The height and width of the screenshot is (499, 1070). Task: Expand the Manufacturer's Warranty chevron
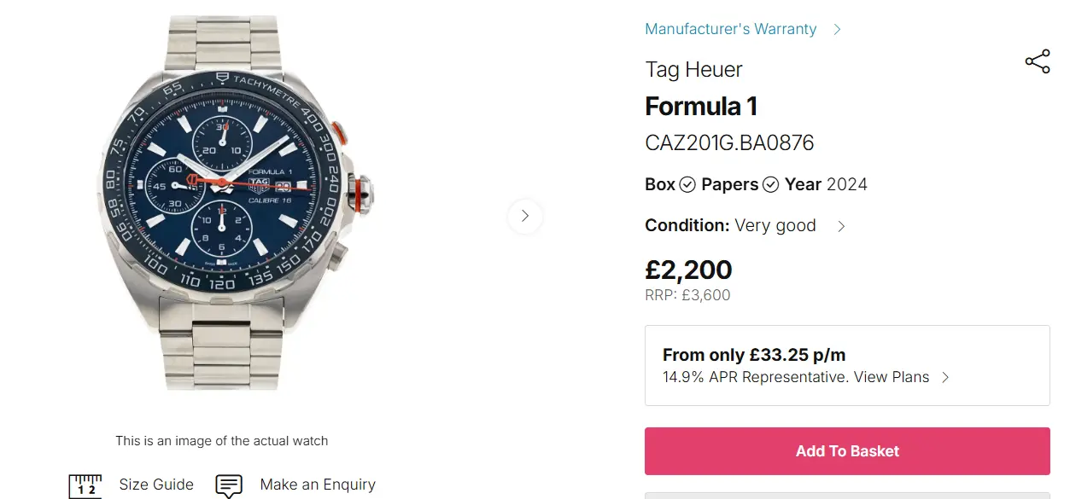(x=837, y=30)
